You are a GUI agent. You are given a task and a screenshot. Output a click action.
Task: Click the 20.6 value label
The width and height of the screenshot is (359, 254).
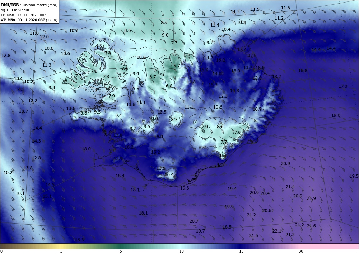point(267,210)
